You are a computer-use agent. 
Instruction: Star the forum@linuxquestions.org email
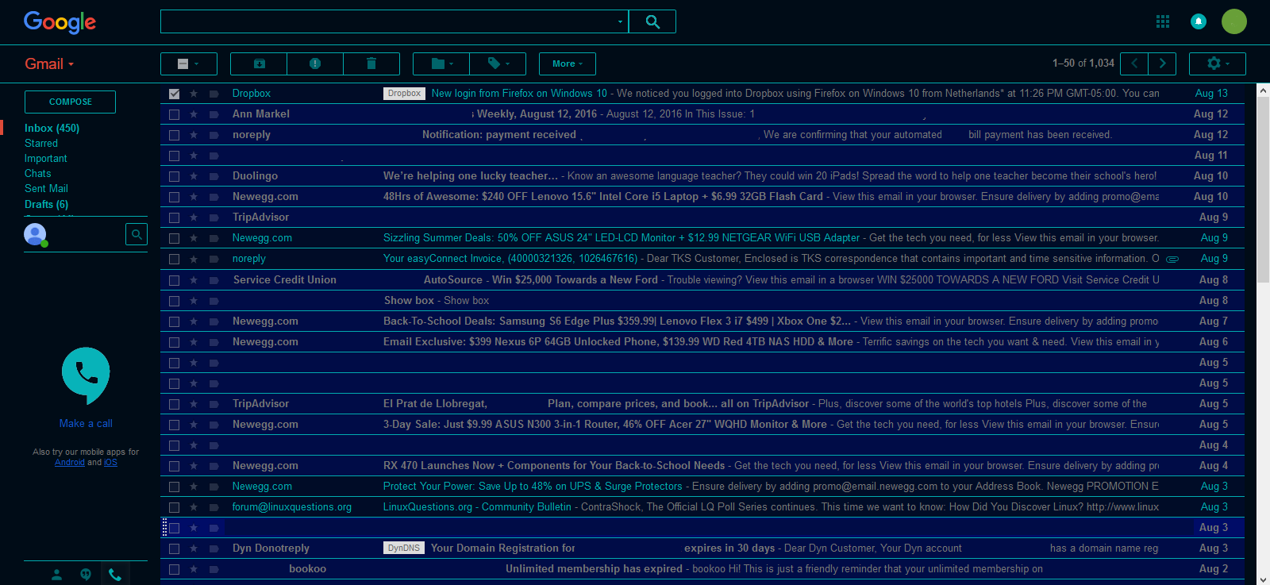click(x=194, y=507)
